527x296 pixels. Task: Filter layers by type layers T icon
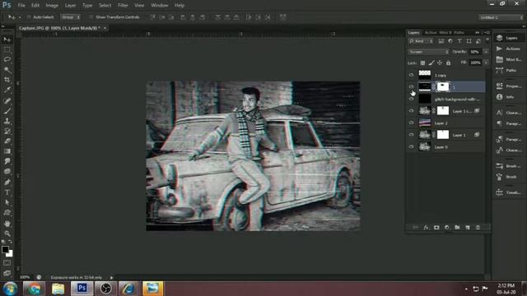459,41
